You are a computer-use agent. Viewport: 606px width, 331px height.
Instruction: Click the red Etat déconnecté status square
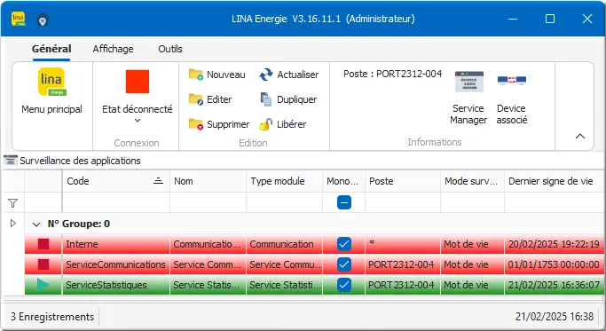click(138, 82)
